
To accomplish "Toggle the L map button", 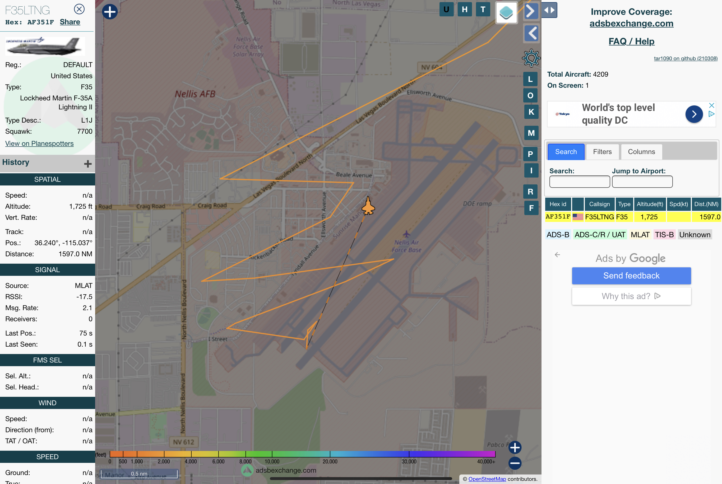I will pyautogui.click(x=530, y=79).
